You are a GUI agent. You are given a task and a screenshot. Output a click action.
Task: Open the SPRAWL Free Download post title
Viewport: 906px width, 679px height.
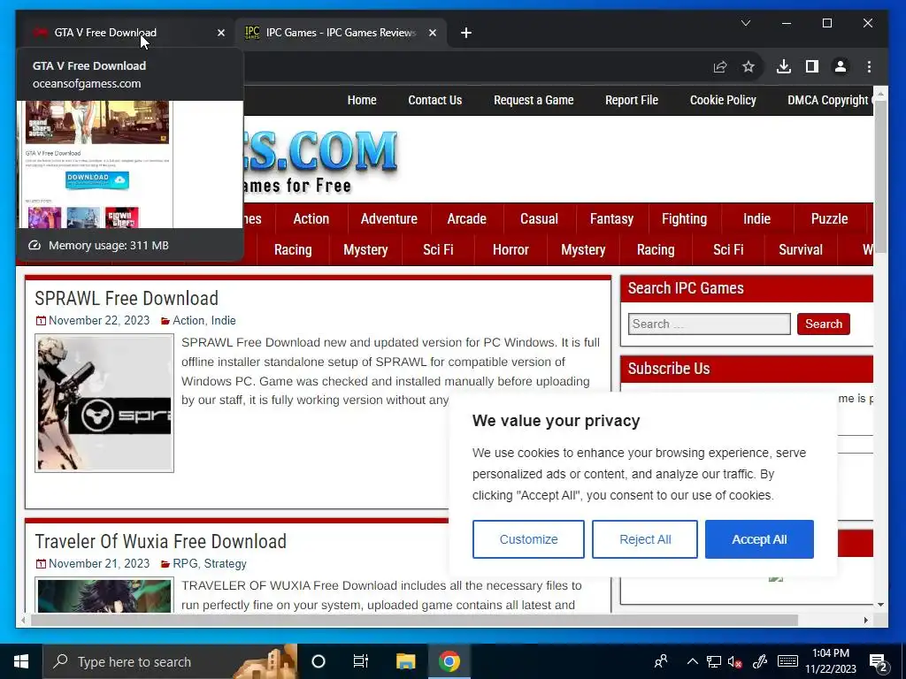pyautogui.click(x=127, y=299)
